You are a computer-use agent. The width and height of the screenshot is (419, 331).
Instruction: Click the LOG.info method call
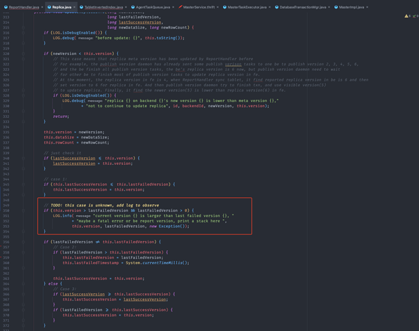tap(63, 216)
